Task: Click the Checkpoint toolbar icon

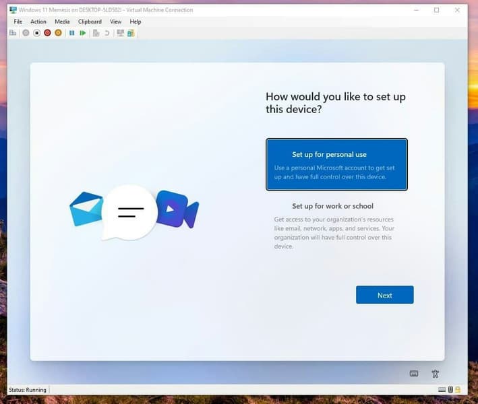Action: (x=96, y=33)
